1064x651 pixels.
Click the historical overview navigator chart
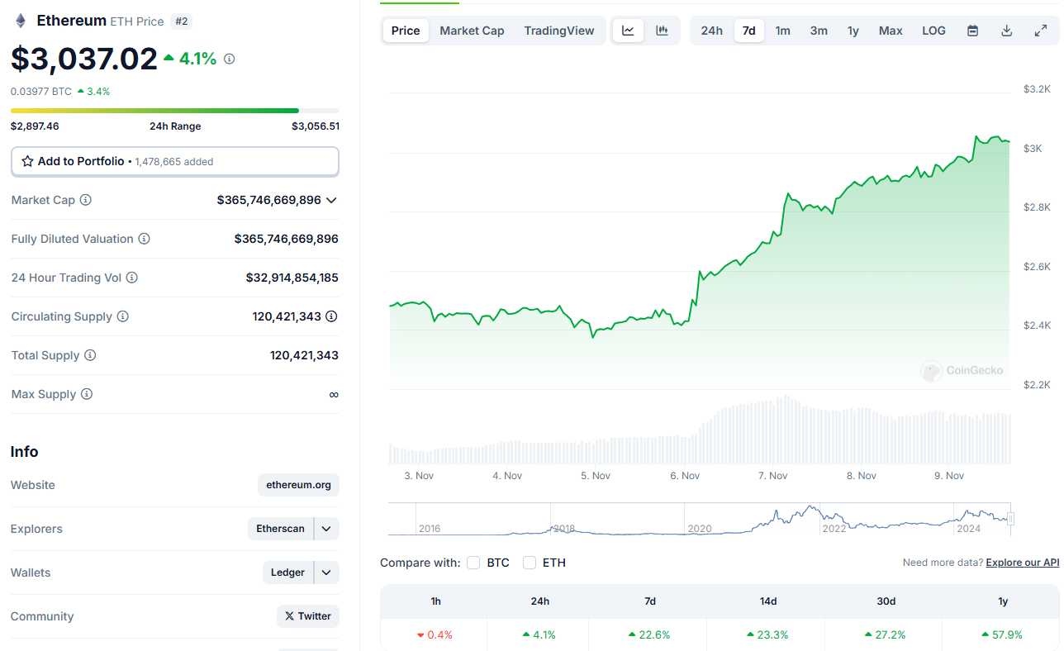[701, 519]
